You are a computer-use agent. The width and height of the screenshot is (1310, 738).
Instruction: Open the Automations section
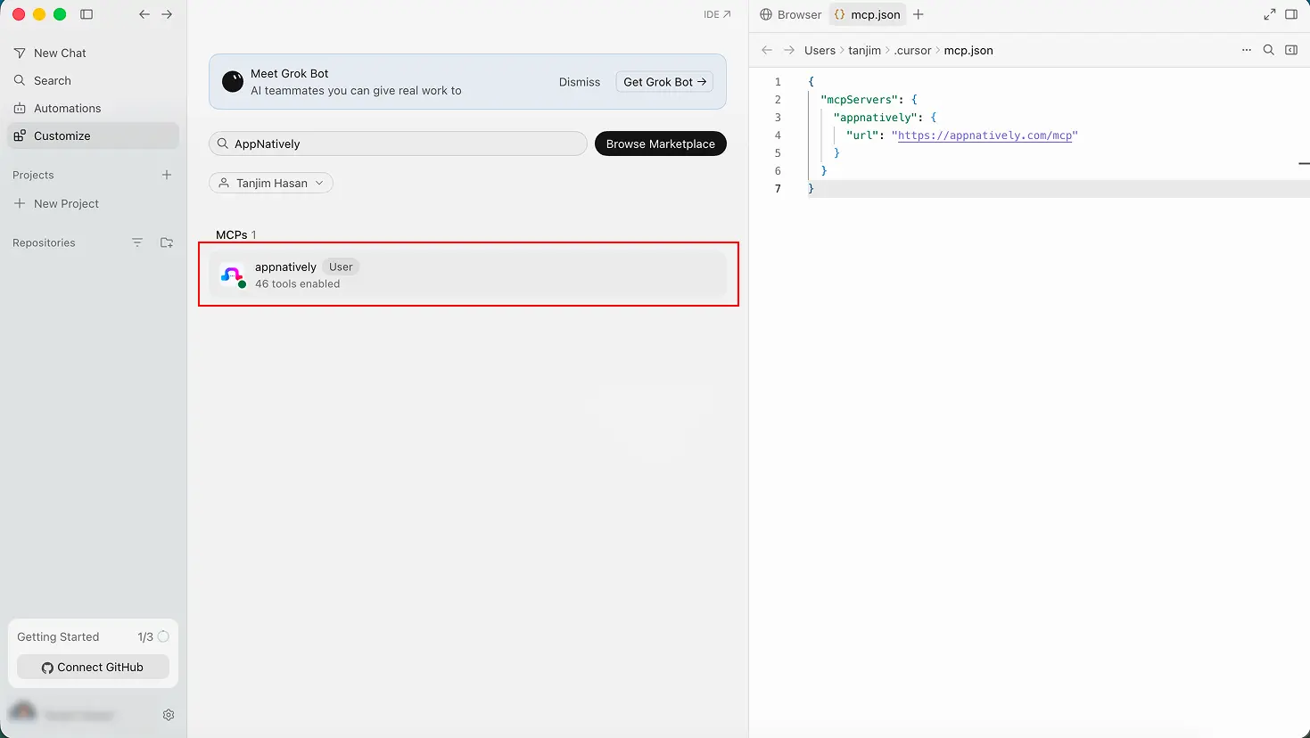pyautogui.click(x=93, y=109)
